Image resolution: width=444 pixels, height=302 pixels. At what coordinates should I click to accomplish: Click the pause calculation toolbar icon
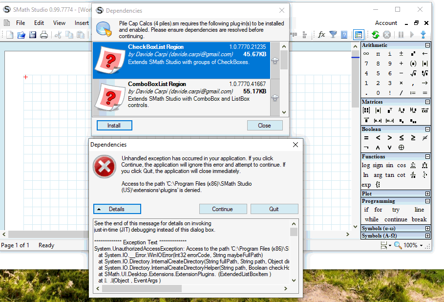point(400,34)
